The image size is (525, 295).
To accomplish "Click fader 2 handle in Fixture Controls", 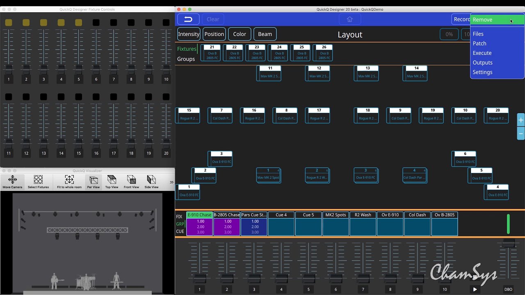I will (x=26, y=69).
